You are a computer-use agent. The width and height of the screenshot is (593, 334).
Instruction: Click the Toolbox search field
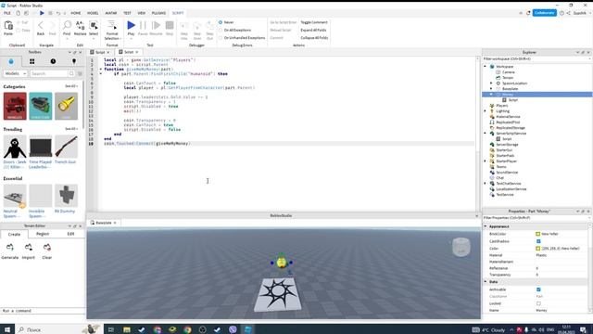pos(49,73)
